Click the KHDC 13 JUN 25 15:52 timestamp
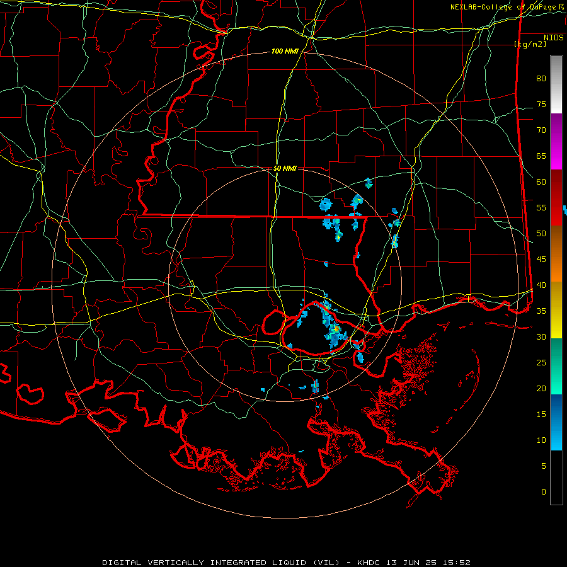The image size is (567, 567). pyautogui.click(x=414, y=563)
